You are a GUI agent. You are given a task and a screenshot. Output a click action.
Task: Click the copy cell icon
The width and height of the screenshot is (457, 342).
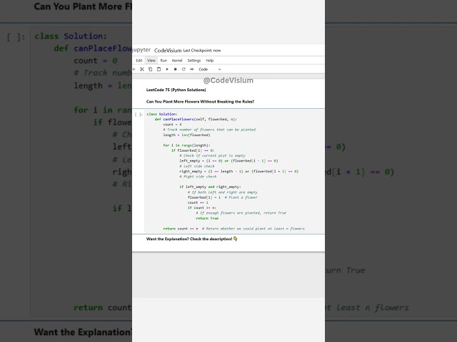tap(151, 69)
